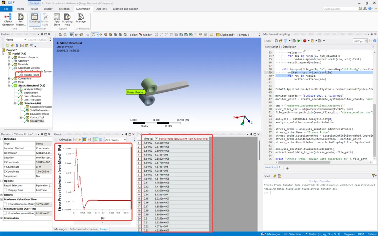
Task: Click the rotate view tool in graphics toolbar
Action: click(x=93, y=35)
